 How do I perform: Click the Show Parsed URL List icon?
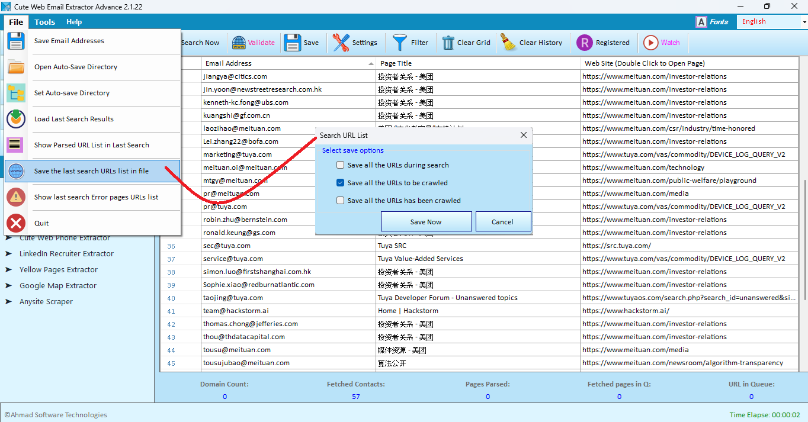pos(16,145)
